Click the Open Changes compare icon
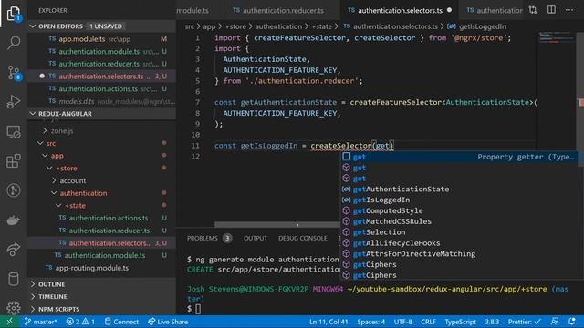This screenshot has height=328, width=584. coord(533,10)
